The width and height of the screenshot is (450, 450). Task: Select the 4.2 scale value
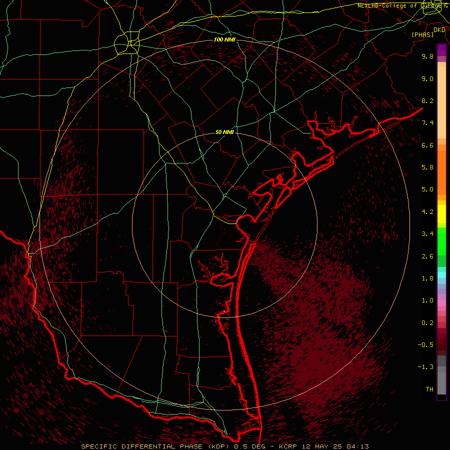(x=427, y=212)
